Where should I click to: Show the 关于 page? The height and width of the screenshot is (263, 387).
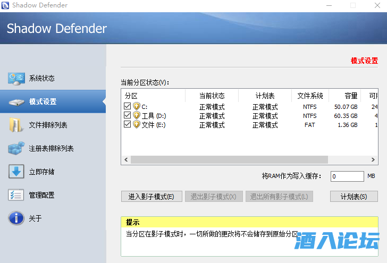[53, 218]
